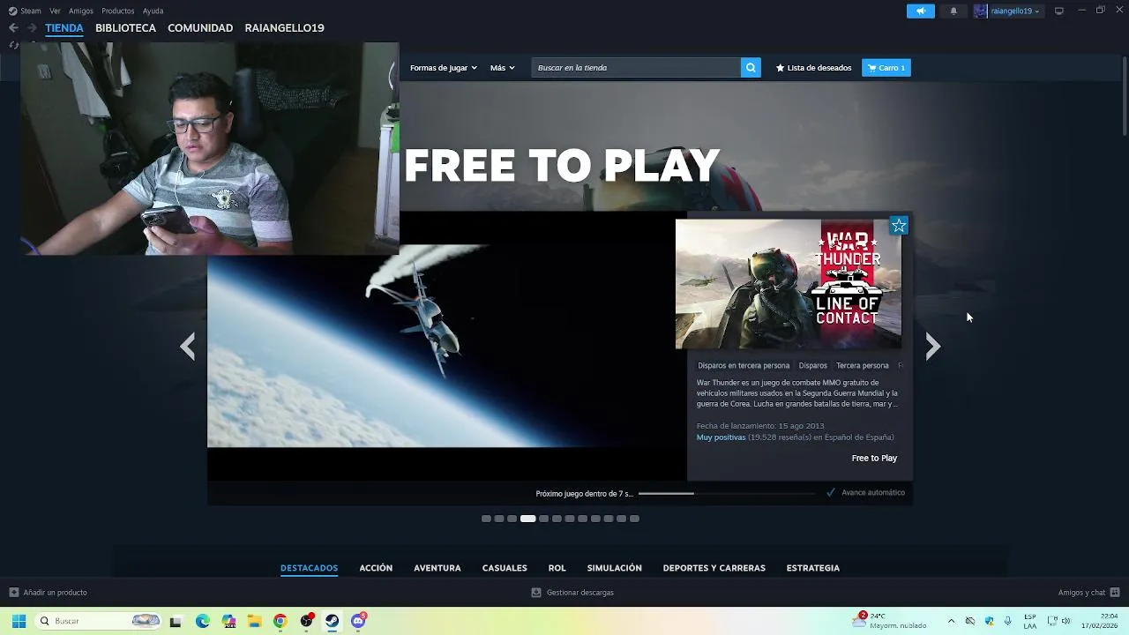Select the DESTACADOS category tab
This screenshot has width=1129, height=635.
point(309,568)
